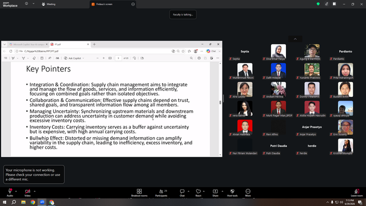Image resolution: width=366 pixels, height=206 pixels.
Task: Click the pen annotation icon in Zoom title bar
Action: coord(327,4)
